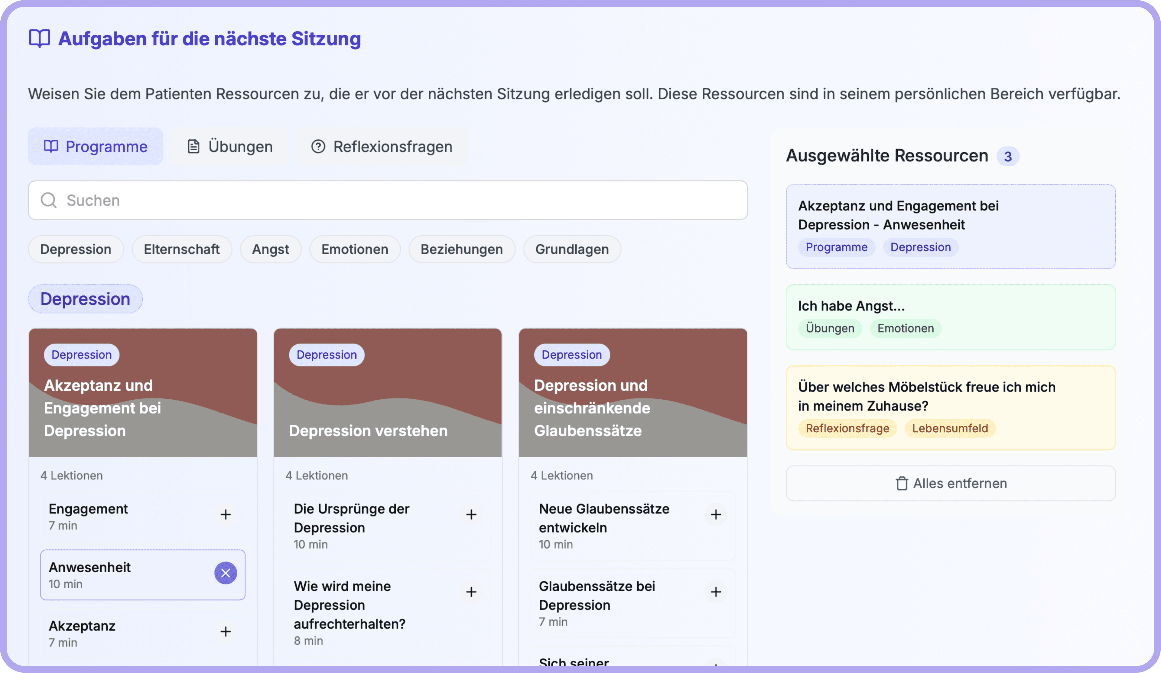
Task: Add Wie wird meine Depression aufrechterhalten lesson
Action: click(471, 592)
